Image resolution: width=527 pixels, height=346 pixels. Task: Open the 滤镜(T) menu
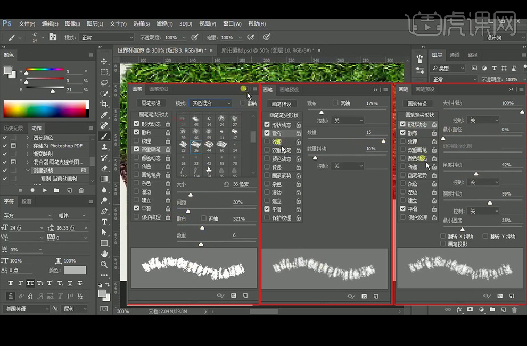click(165, 24)
